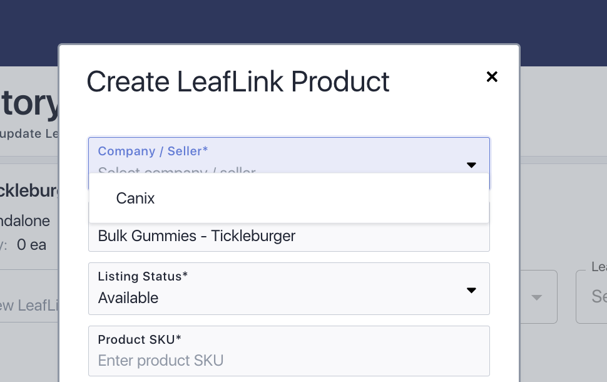This screenshot has width=607, height=382.
Task: Click the background New LeafLink field at left
Action: 28,306
